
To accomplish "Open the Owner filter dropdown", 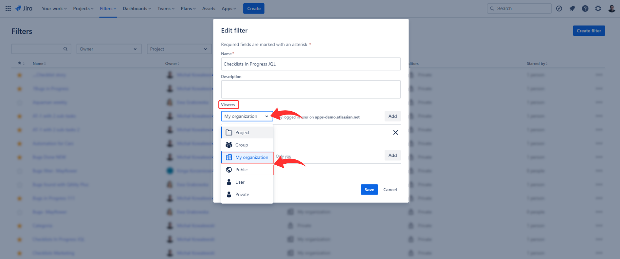I will 109,49.
